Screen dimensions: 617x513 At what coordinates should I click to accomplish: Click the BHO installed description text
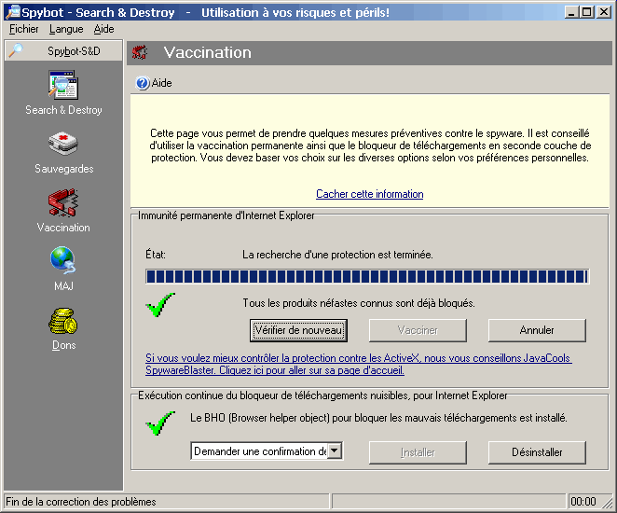click(378, 418)
